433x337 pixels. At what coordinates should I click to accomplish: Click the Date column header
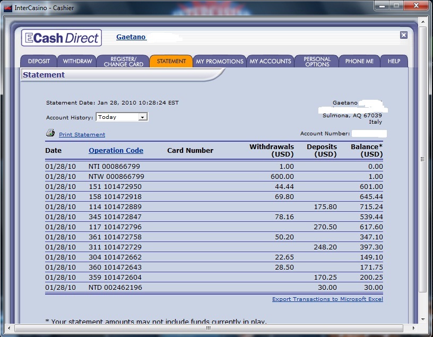(53, 151)
